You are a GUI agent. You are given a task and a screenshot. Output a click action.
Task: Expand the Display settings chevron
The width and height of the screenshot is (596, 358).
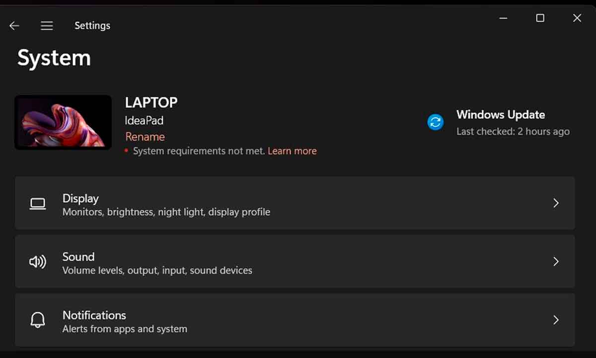tap(556, 203)
